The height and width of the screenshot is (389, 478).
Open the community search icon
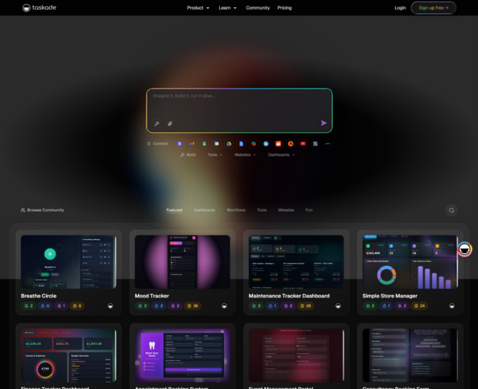[x=452, y=210]
